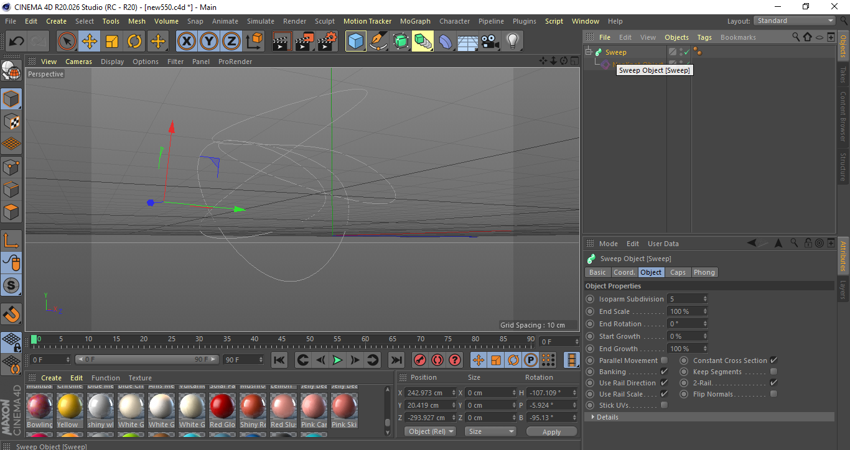Image resolution: width=850 pixels, height=450 pixels.
Task: Click the Apply button
Action: (551, 432)
